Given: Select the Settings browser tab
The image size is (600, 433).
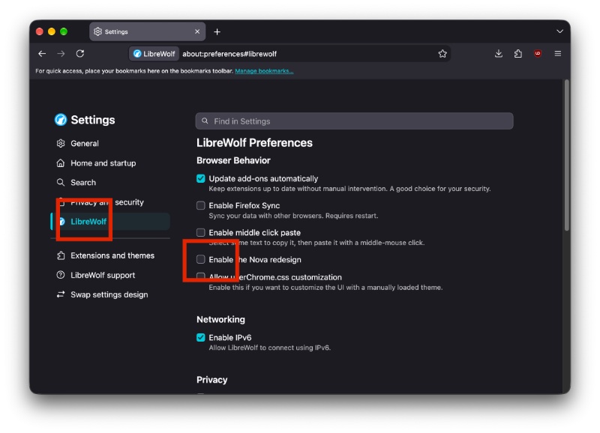Looking at the screenshot, I should pyautogui.click(x=147, y=31).
